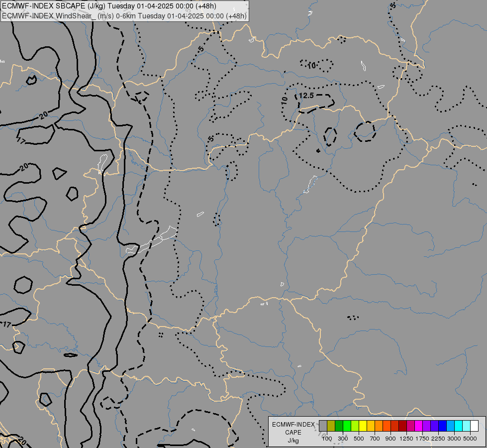The height and width of the screenshot is (448, 487).
Task: Click the legend tick label 100
Action: (327, 439)
